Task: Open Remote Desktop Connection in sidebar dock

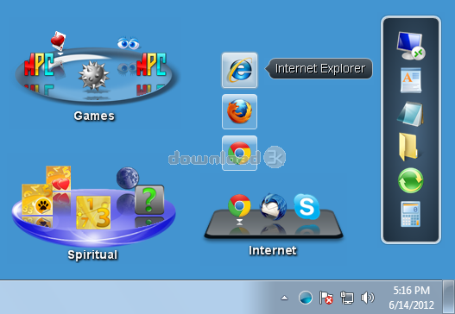Action: point(410,46)
